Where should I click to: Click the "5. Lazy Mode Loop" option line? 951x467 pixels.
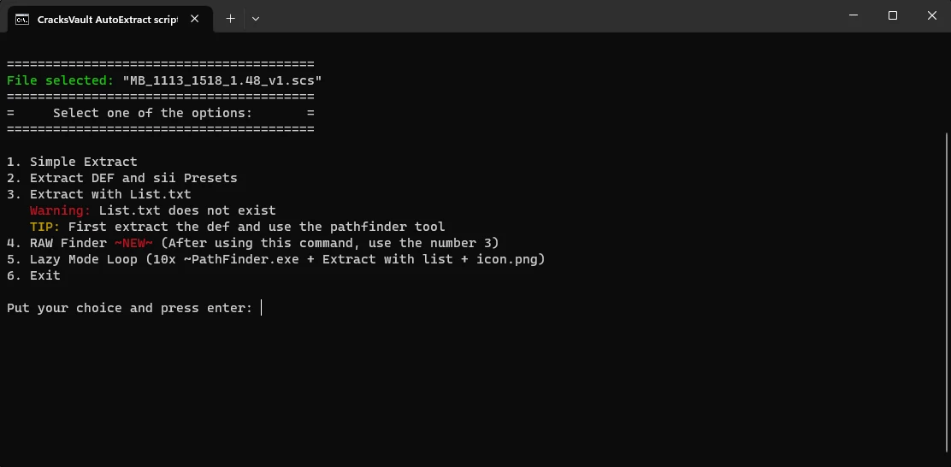click(x=275, y=259)
